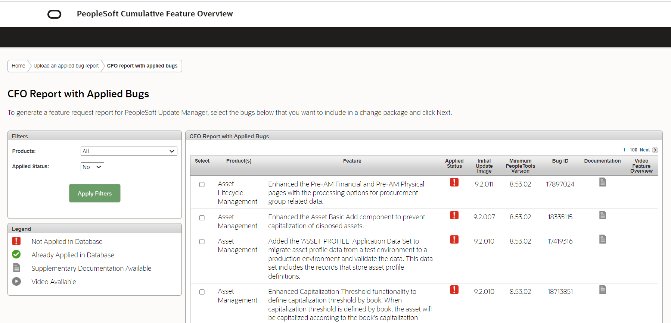Click the Select column header

202,161
